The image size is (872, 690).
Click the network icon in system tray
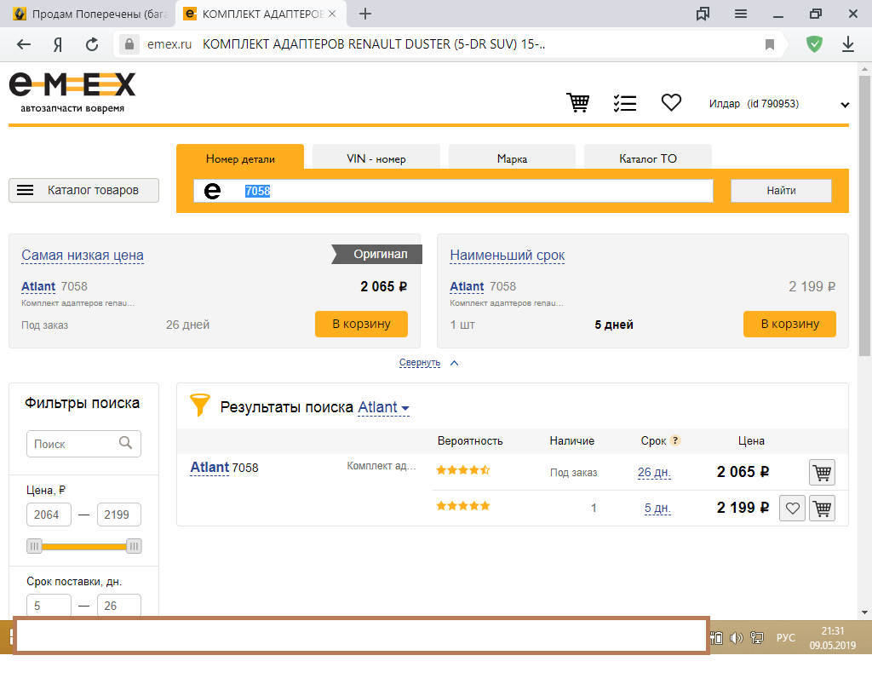point(757,638)
